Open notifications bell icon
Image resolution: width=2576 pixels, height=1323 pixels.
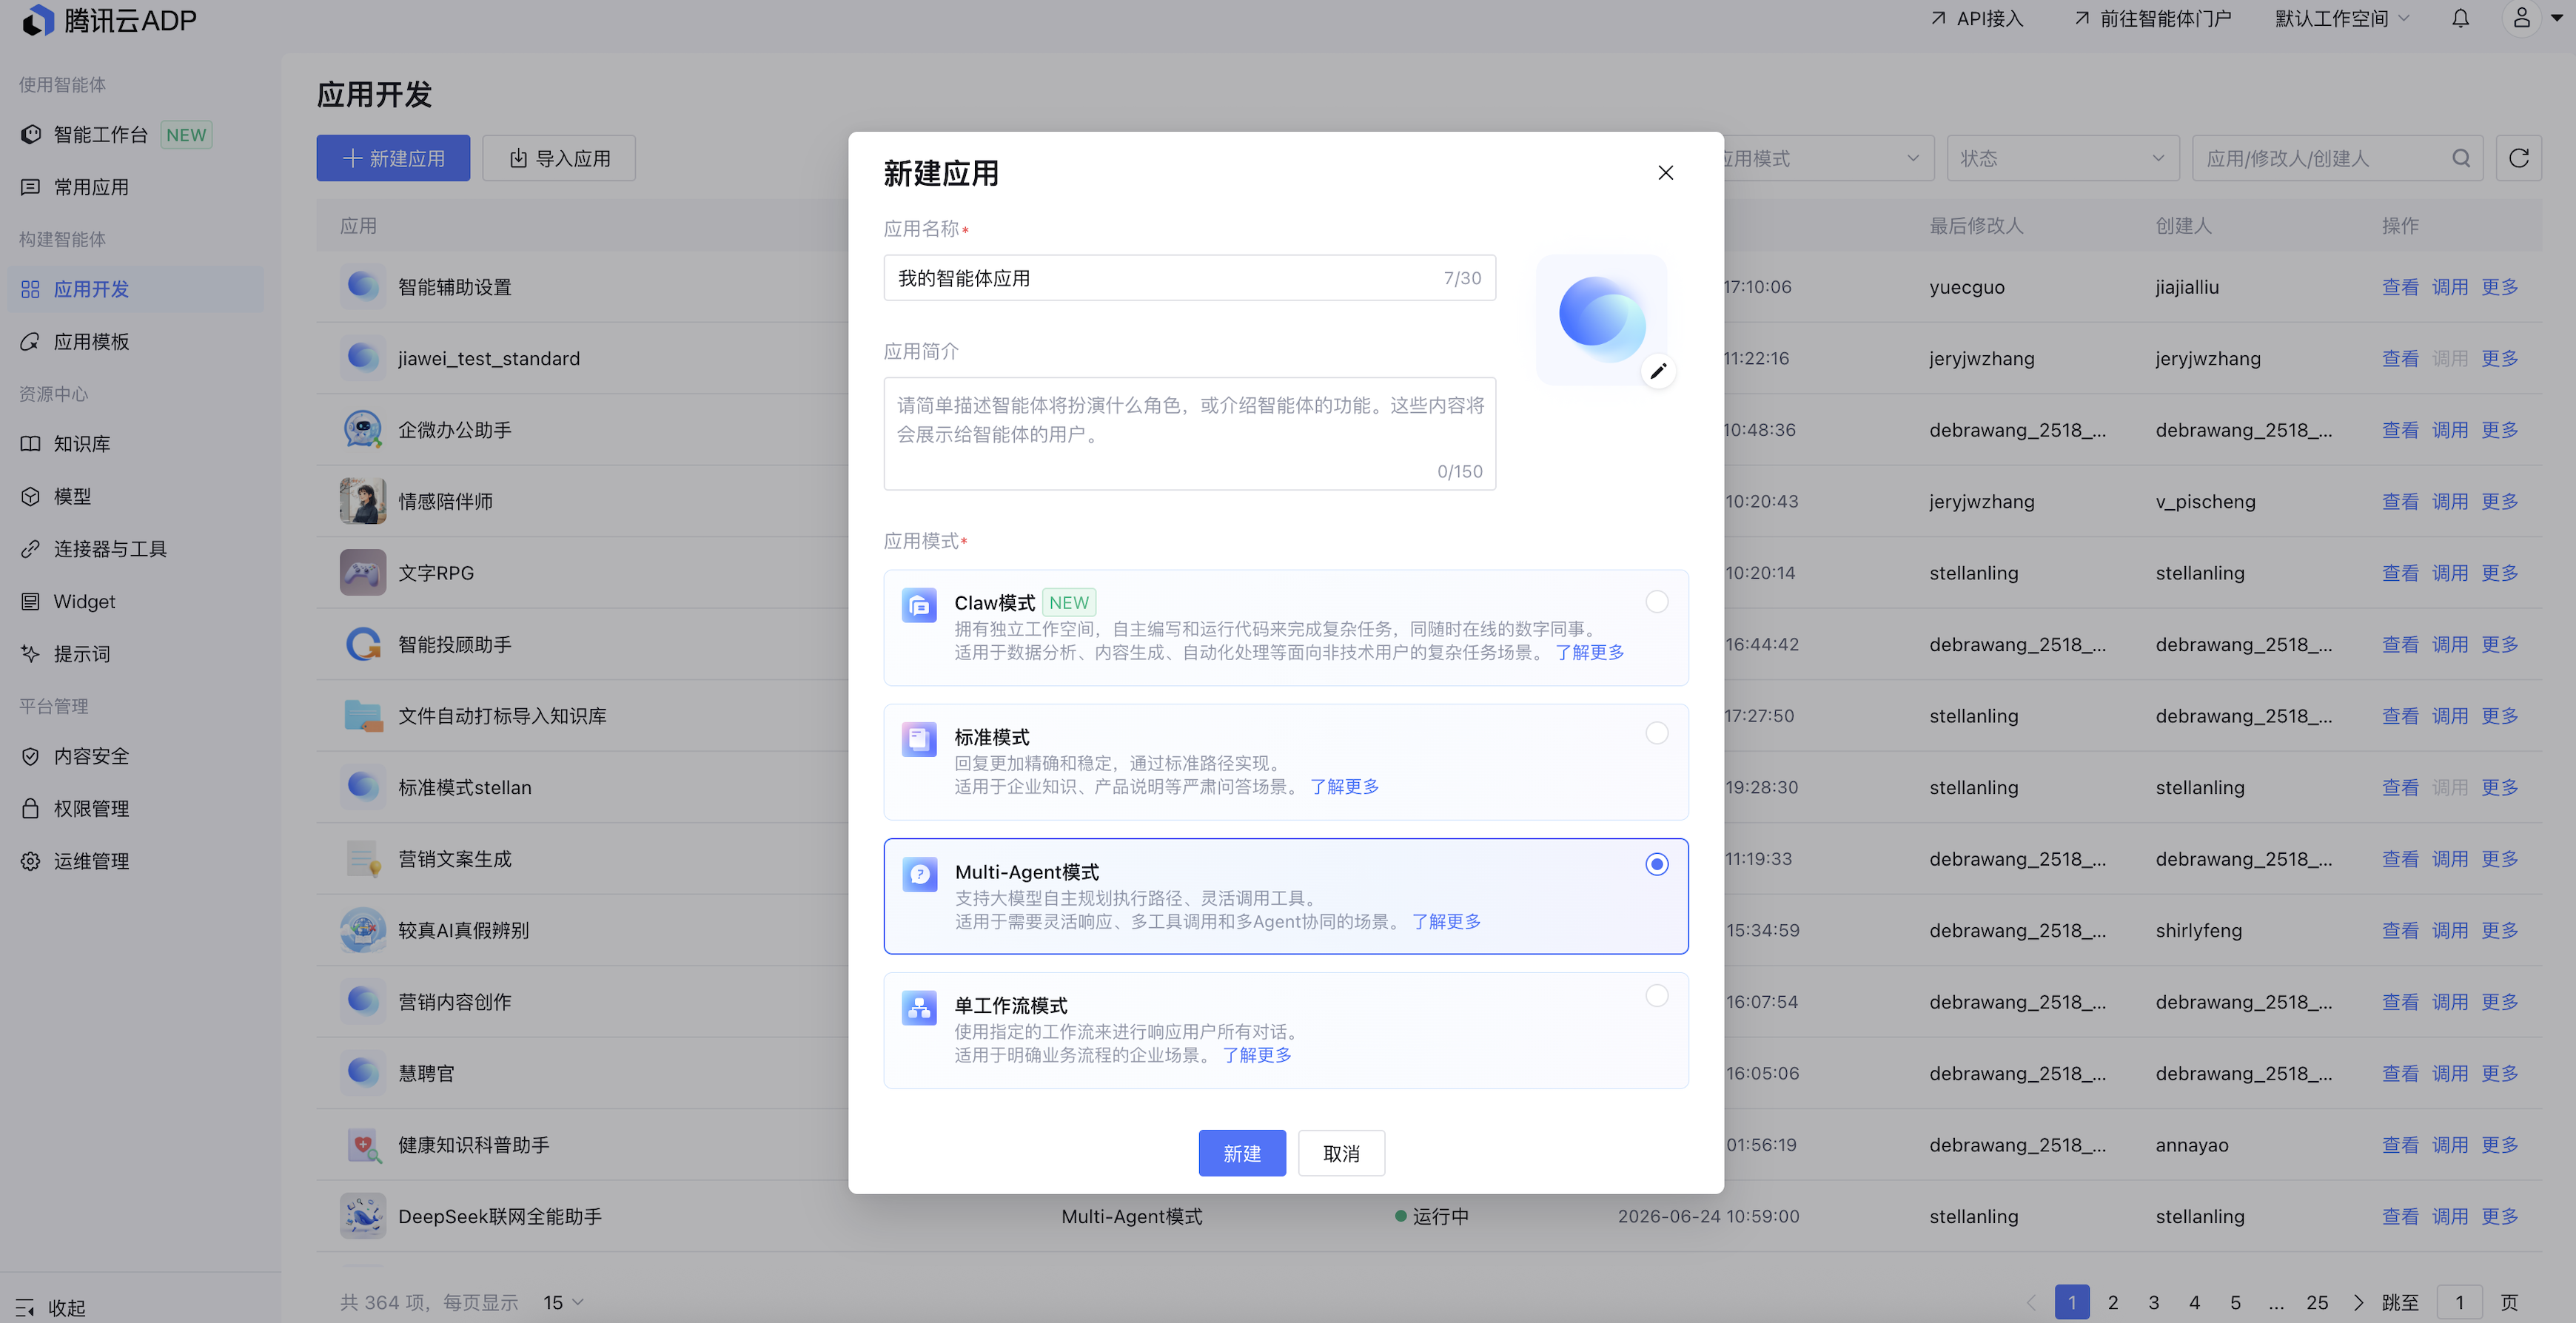pyautogui.click(x=2460, y=19)
